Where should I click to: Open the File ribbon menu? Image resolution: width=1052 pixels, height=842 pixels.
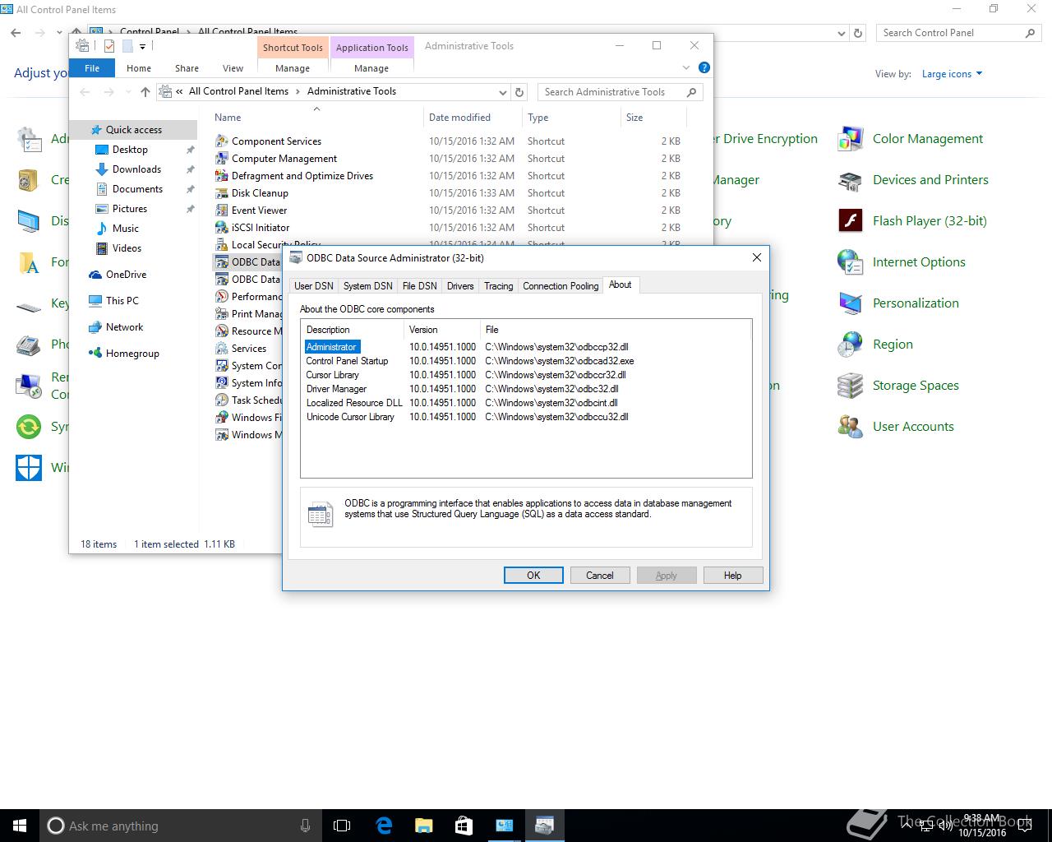(92, 68)
